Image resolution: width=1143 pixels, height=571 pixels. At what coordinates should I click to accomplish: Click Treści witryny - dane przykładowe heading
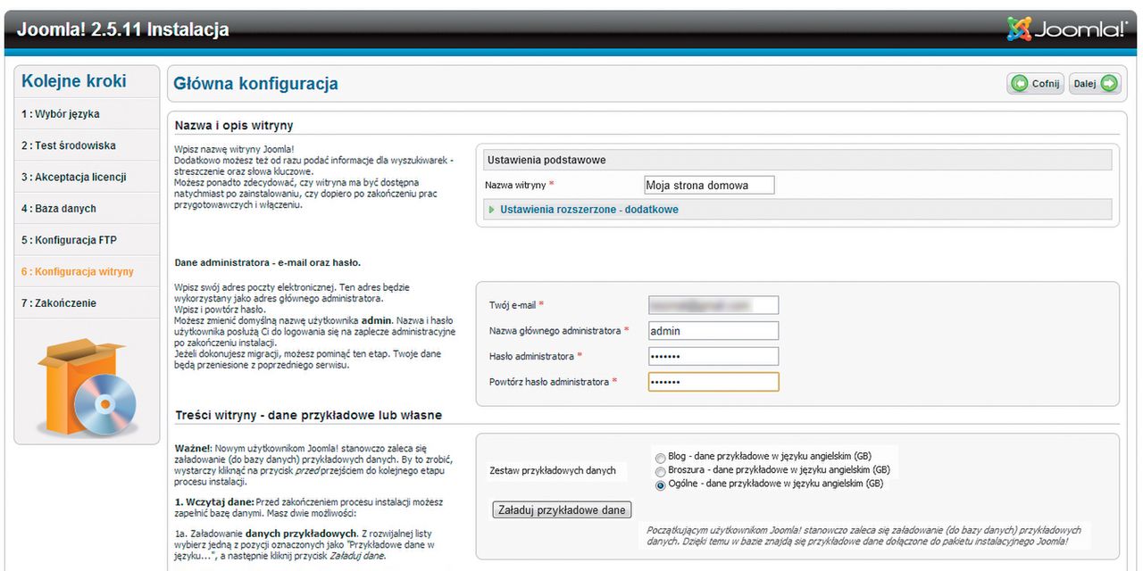click(308, 415)
